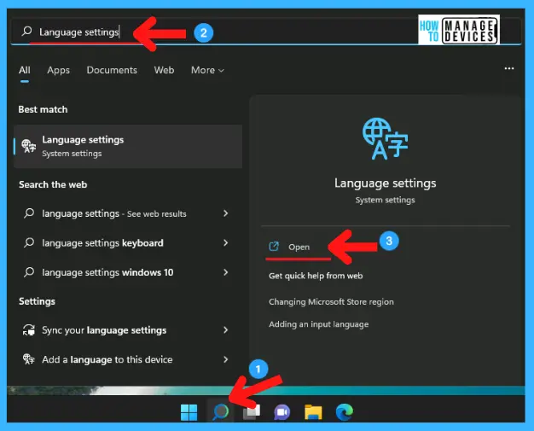
Task: Expand the 'See web results' chevron
Action: coord(225,213)
